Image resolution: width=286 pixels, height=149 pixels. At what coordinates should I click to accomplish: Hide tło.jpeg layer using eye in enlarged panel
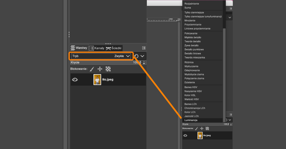point(75,80)
